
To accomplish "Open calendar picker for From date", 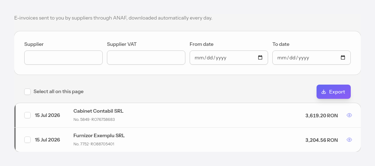I will pos(260,58).
